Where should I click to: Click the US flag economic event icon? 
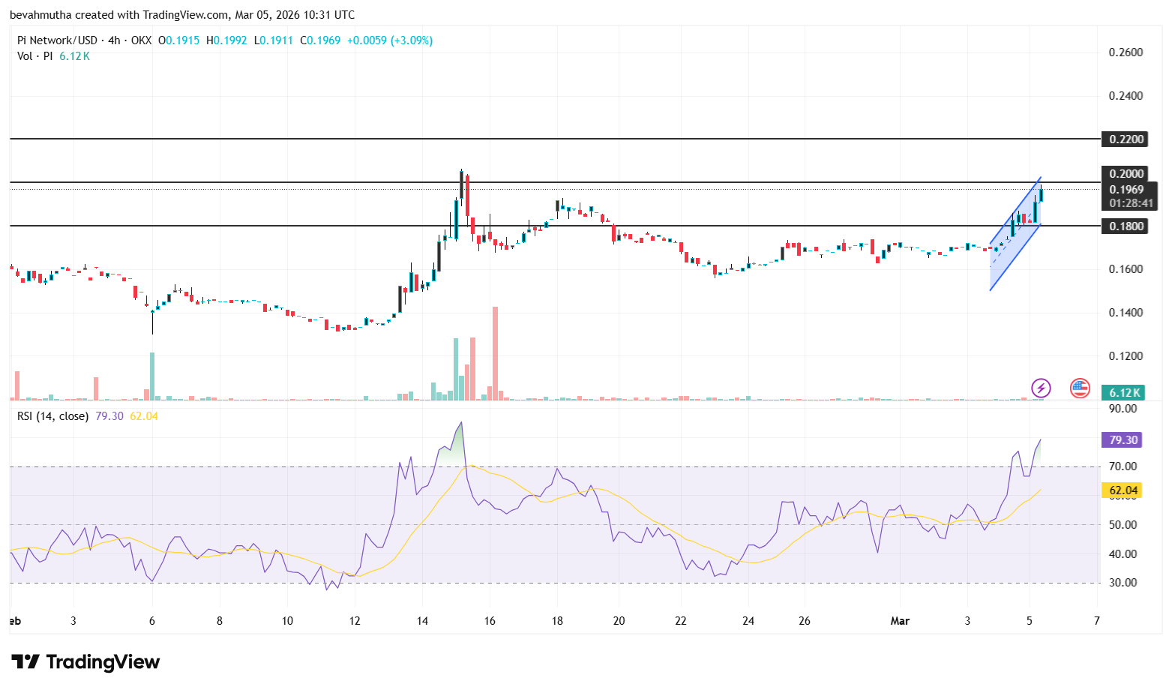tap(1079, 388)
